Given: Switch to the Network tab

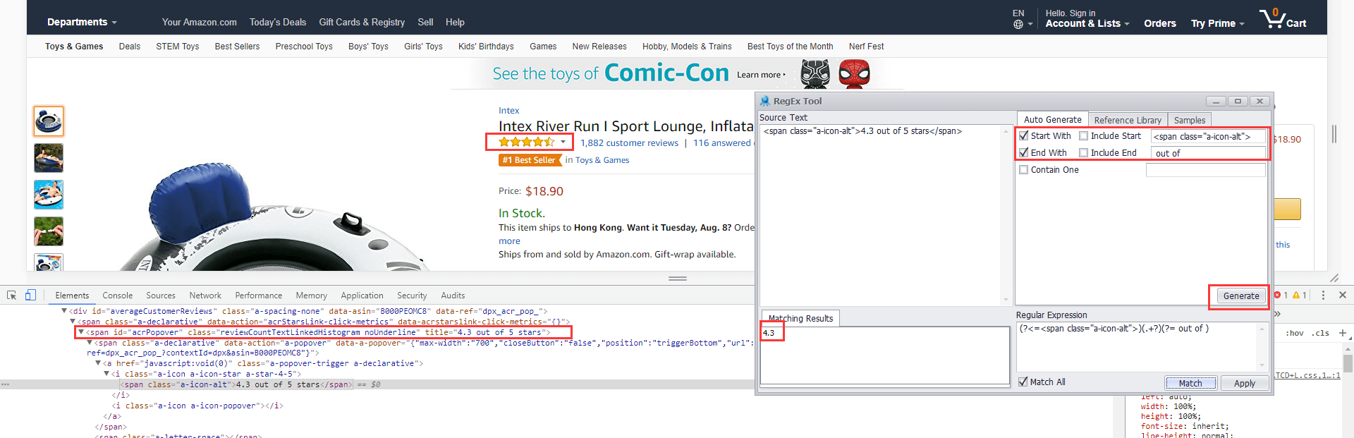Looking at the screenshot, I should coord(205,296).
